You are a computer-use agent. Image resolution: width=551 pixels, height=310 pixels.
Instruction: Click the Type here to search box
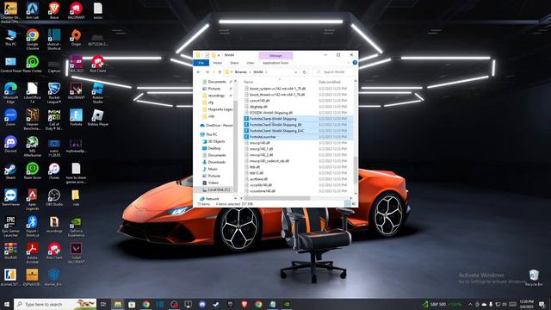(x=55, y=304)
